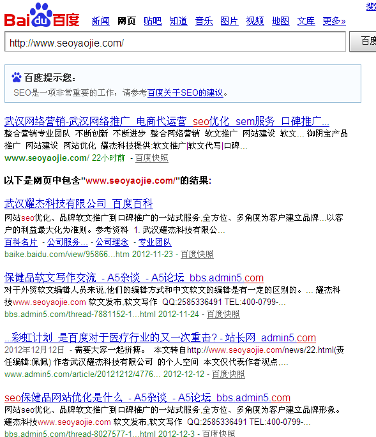The image size is (376, 437).
Task: Open 百度快照 for thread-7881152 result
Action: point(223,314)
